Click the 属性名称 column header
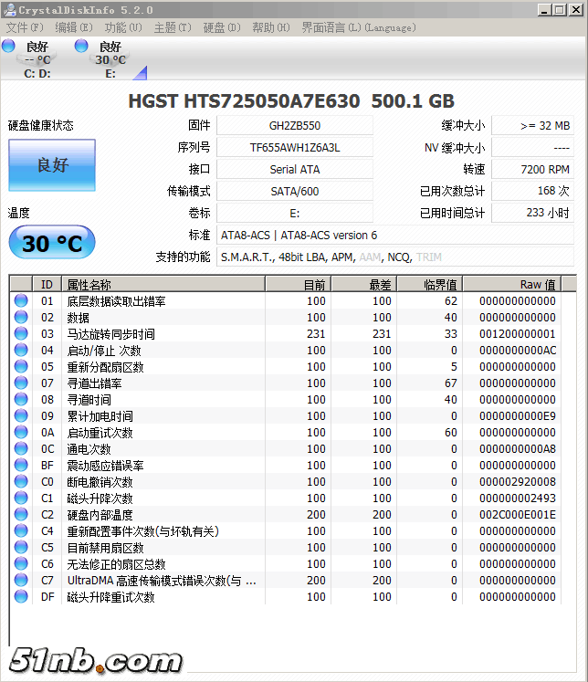The width and height of the screenshot is (588, 682). (x=164, y=285)
